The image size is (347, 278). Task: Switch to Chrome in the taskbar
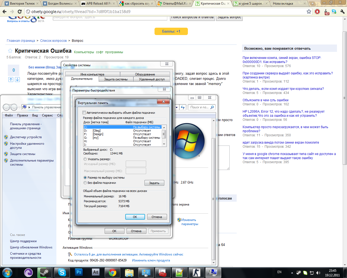pos(113,272)
